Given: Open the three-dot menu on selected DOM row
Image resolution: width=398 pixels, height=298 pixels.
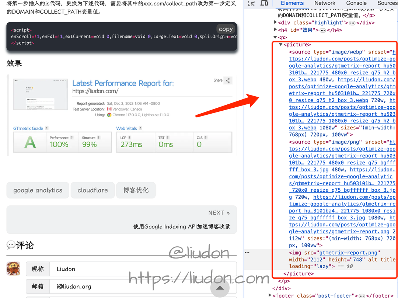Looking at the screenshot, I should coord(247,253).
